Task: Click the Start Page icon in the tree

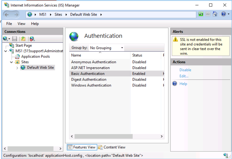Action: (x=11, y=45)
